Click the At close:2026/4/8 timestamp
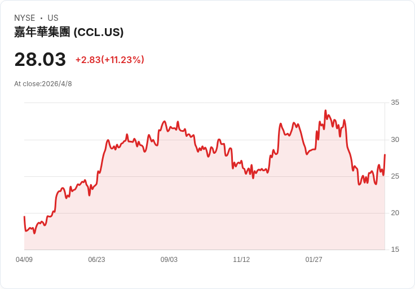Viewport: 415px width, 289px height. [x=43, y=84]
